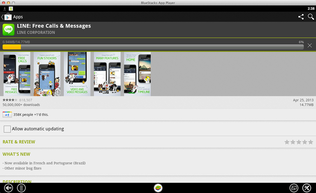Screen dimensions: 316x193
Task: Click the 14.77MB app size under the date
Action: tap(307, 105)
